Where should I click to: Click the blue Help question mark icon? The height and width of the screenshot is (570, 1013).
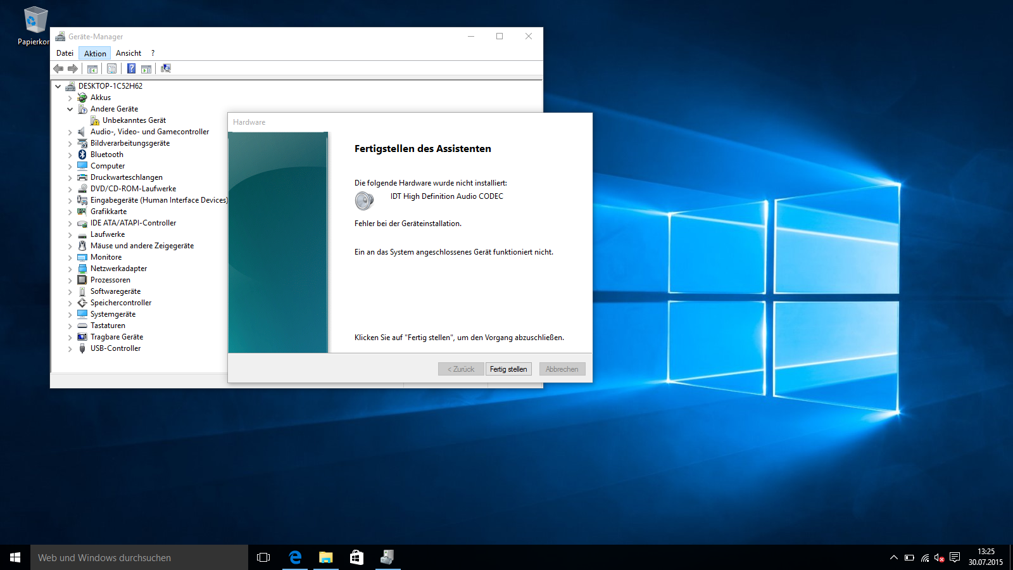(x=131, y=68)
